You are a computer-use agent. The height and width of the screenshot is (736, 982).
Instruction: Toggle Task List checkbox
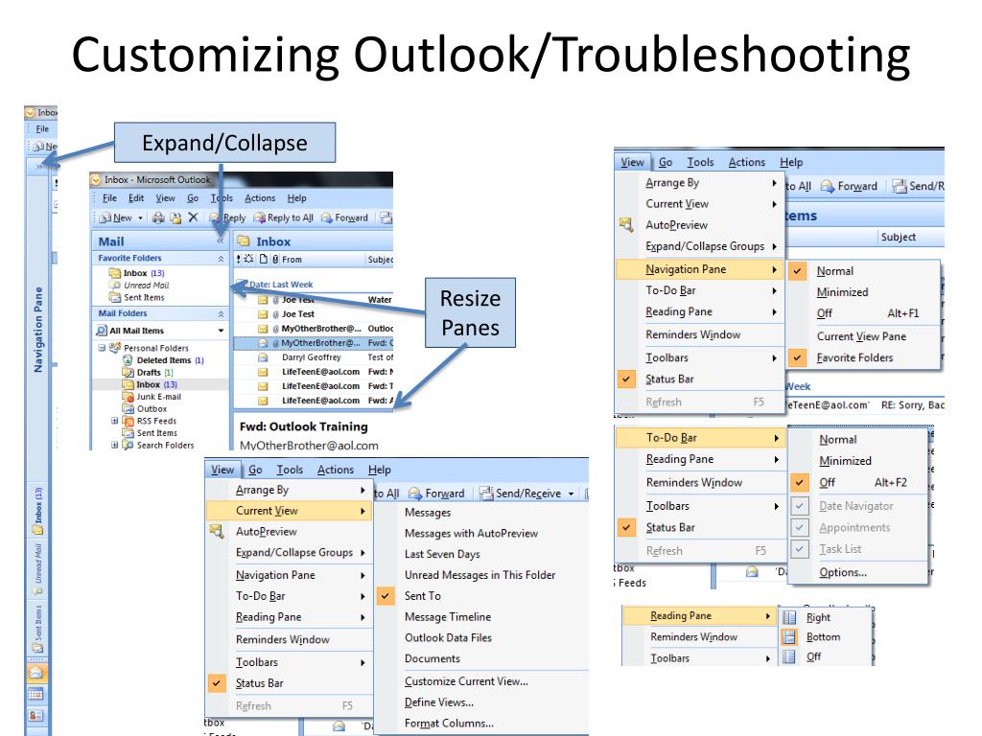pyautogui.click(x=799, y=549)
